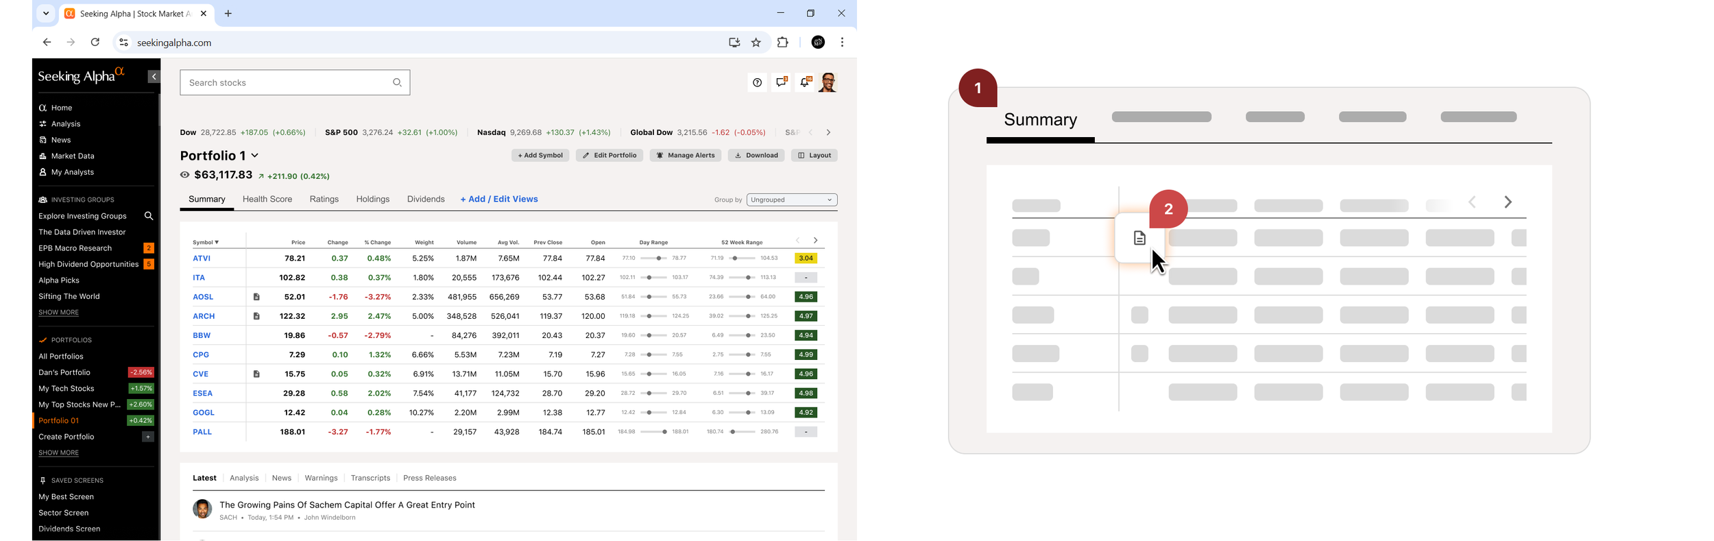
Task: Click the Chrome profile avatar icon
Action: click(818, 43)
